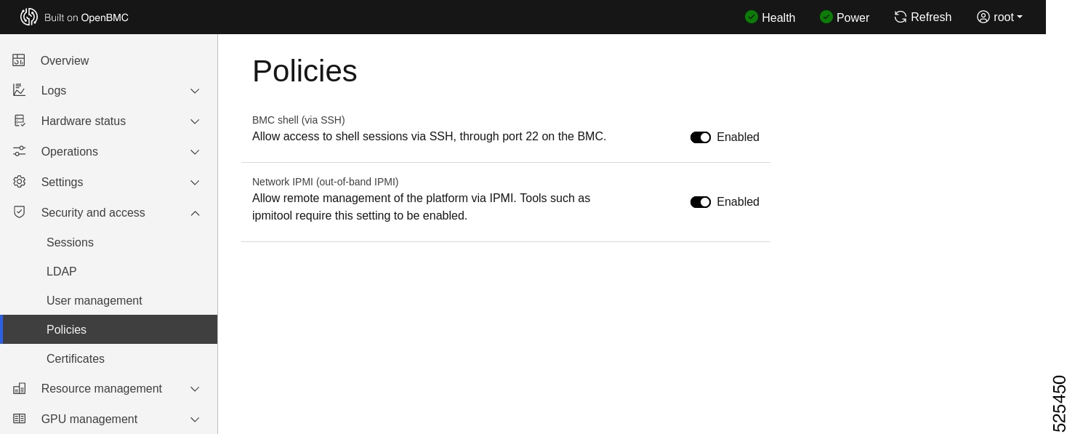
Task: Click the Settings gear icon
Action: (x=19, y=182)
